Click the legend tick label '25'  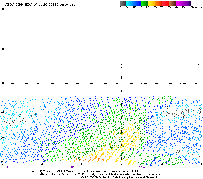(x=155, y=7)
